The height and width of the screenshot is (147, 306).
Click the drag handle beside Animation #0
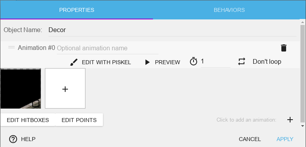tap(12, 47)
